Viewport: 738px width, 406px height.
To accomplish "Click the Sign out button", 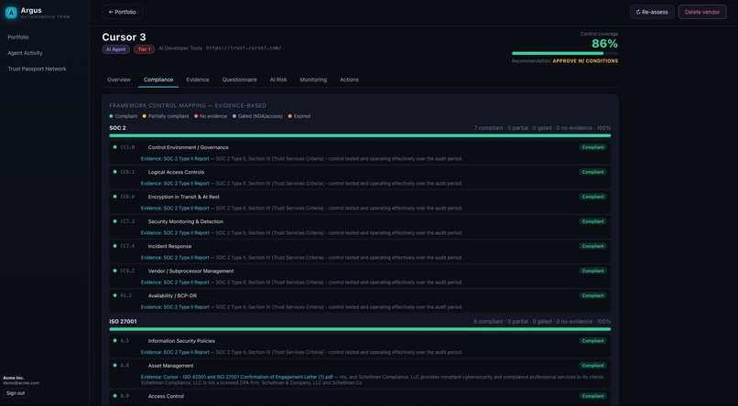I will coord(16,393).
